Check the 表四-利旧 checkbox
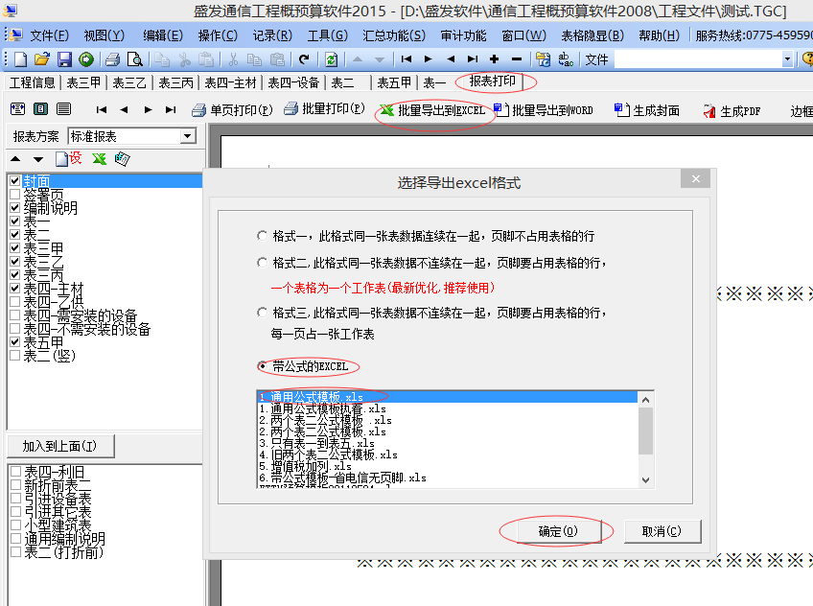The height and width of the screenshot is (606, 813). click(x=15, y=471)
